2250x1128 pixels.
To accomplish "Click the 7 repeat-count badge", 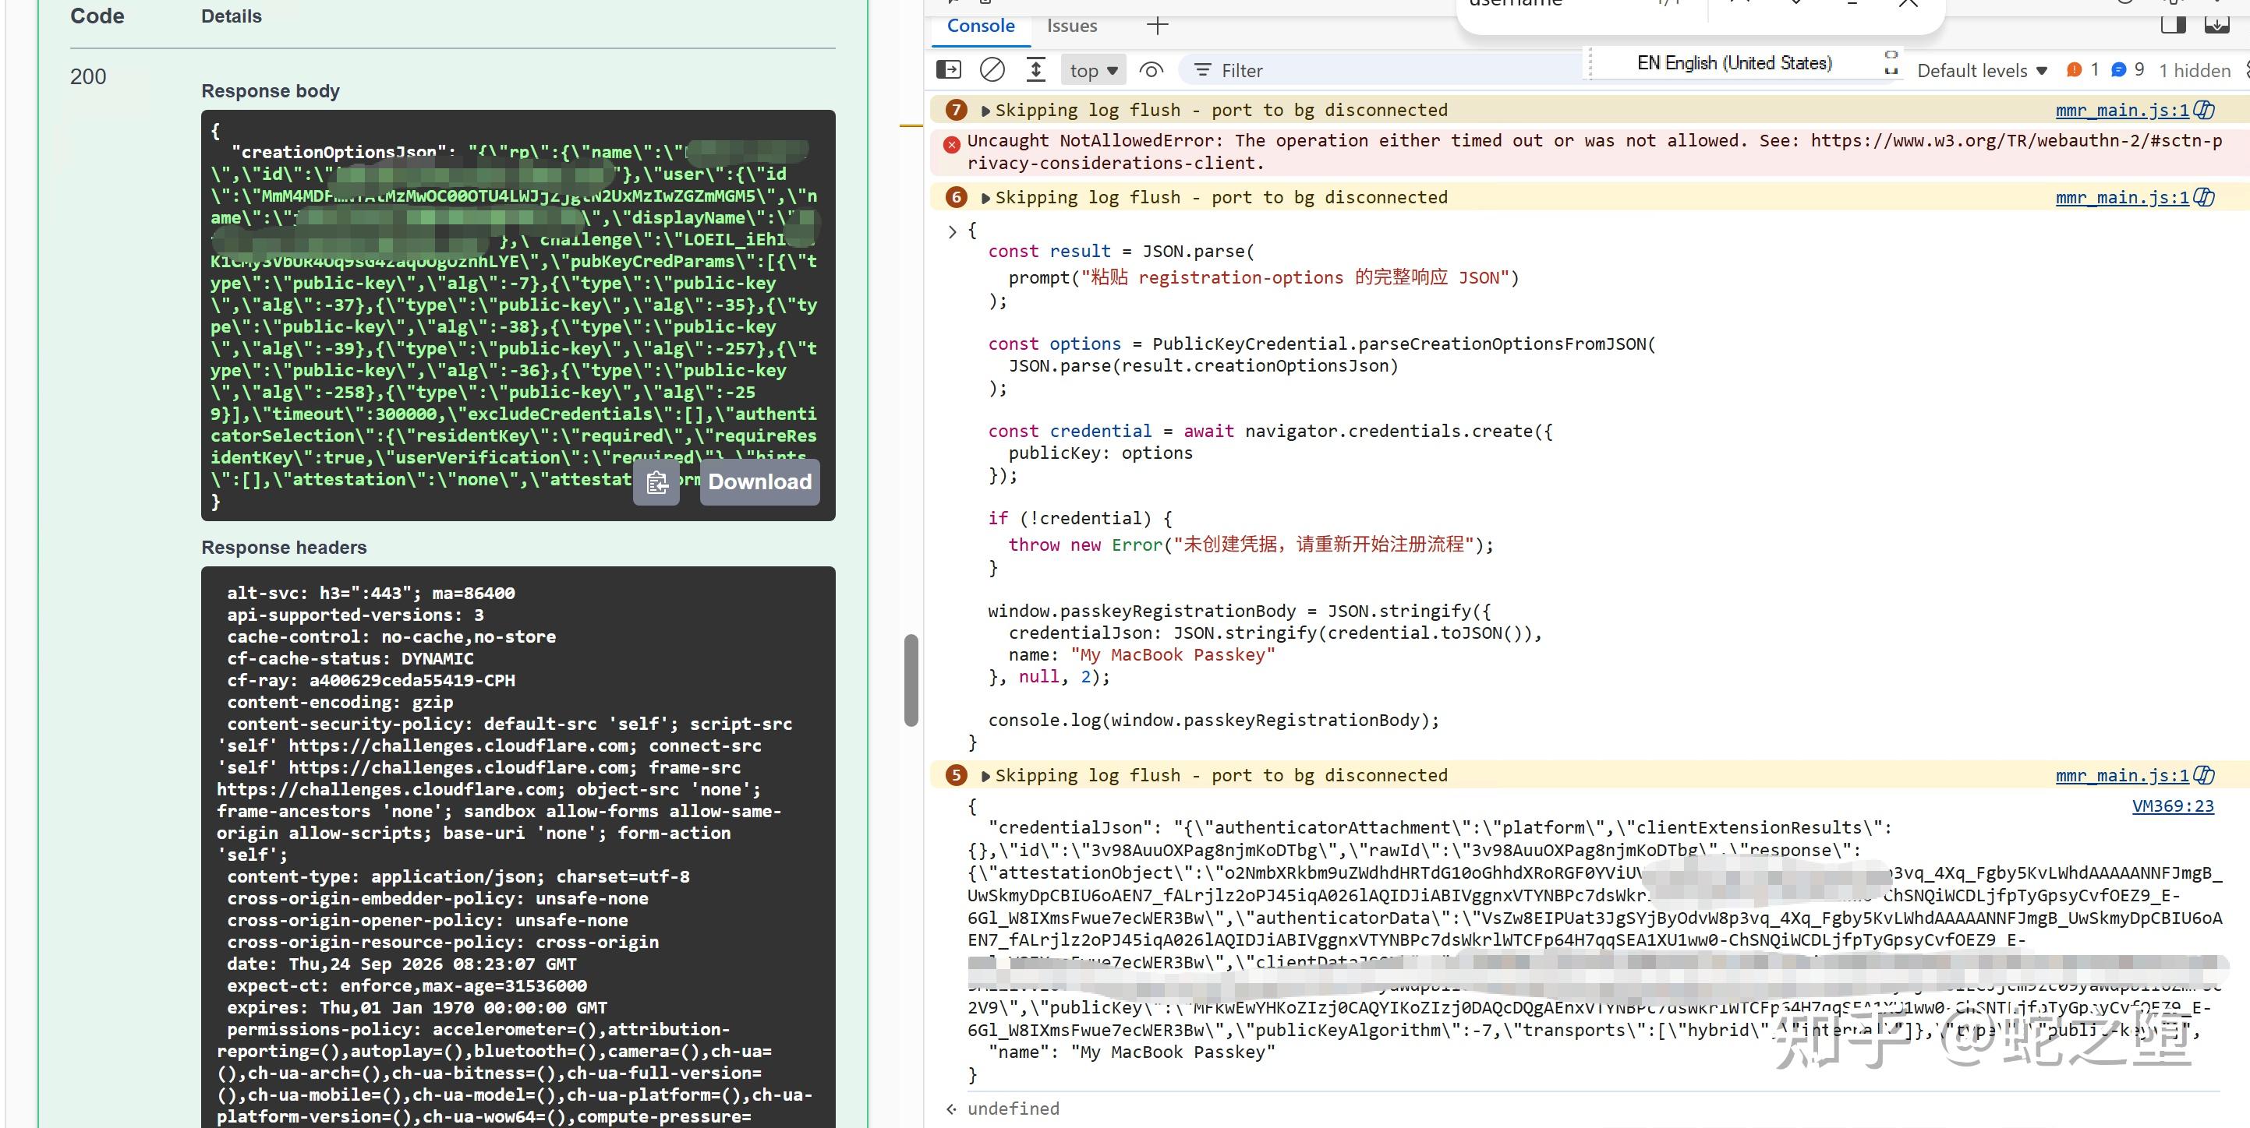I will [x=957, y=110].
